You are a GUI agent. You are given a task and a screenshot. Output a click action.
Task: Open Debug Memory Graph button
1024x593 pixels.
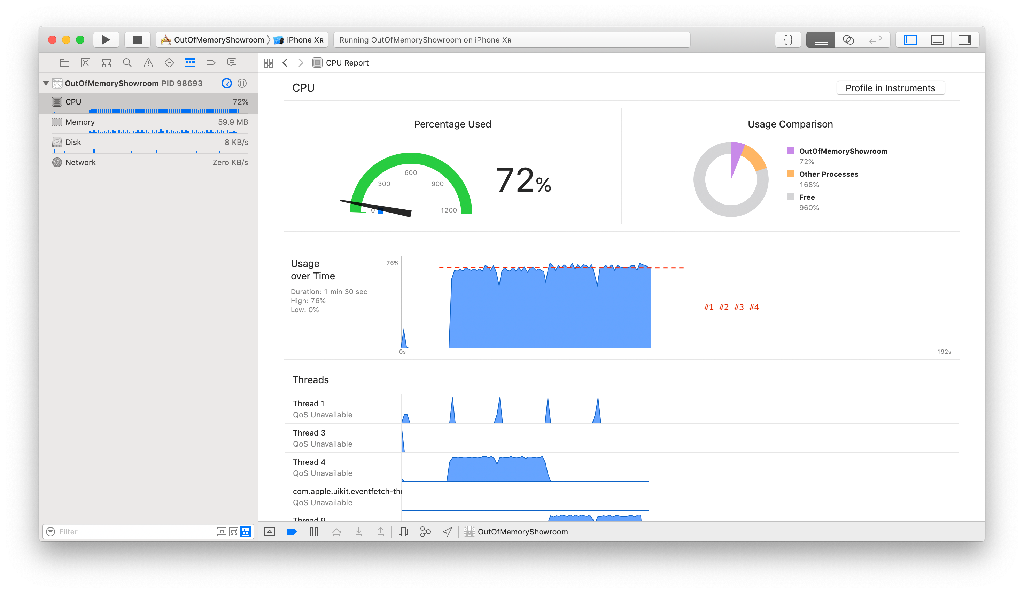tap(425, 532)
